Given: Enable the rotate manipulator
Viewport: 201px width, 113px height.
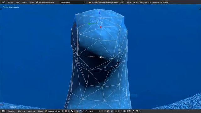Looking at the screenshot, I should 83,111.
